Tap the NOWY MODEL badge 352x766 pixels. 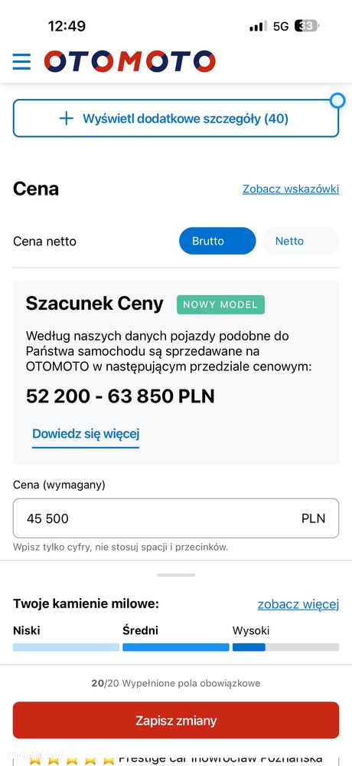[x=220, y=305]
